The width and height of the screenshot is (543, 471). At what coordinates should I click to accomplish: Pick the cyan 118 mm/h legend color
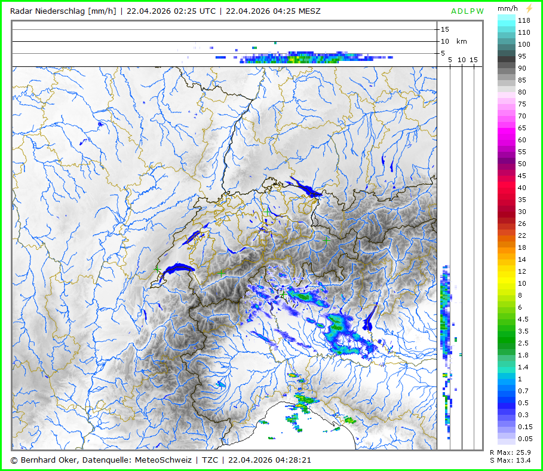click(x=507, y=20)
